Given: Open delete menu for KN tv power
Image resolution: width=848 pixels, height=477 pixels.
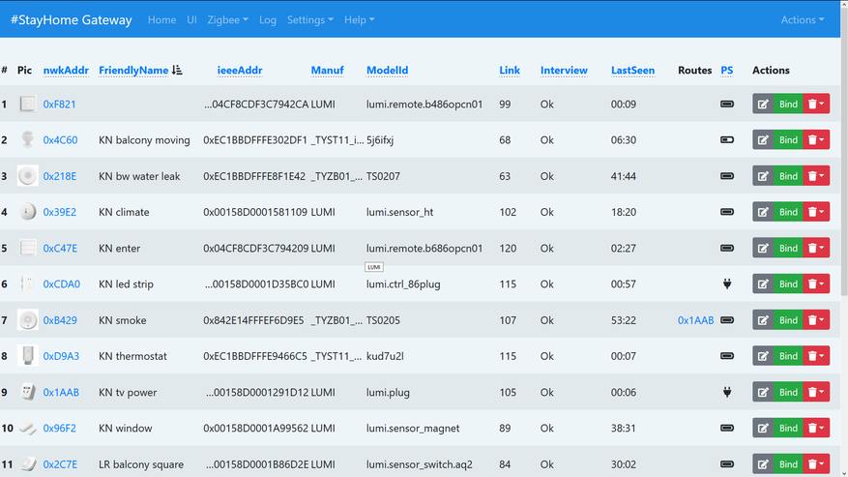Looking at the screenshot, I should [x=816, y=392].
